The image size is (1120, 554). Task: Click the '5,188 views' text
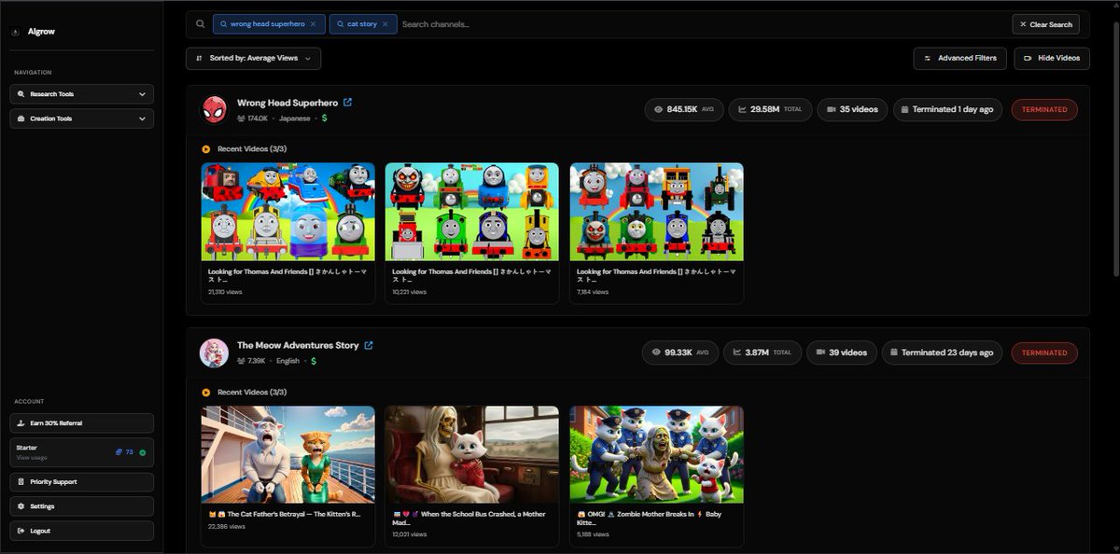click(x=593, y=534)
